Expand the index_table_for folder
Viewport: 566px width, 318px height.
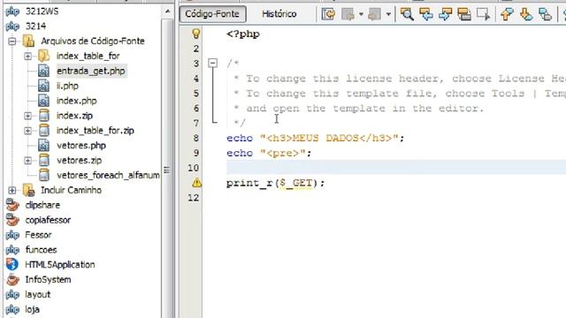(x=27, y=57)
